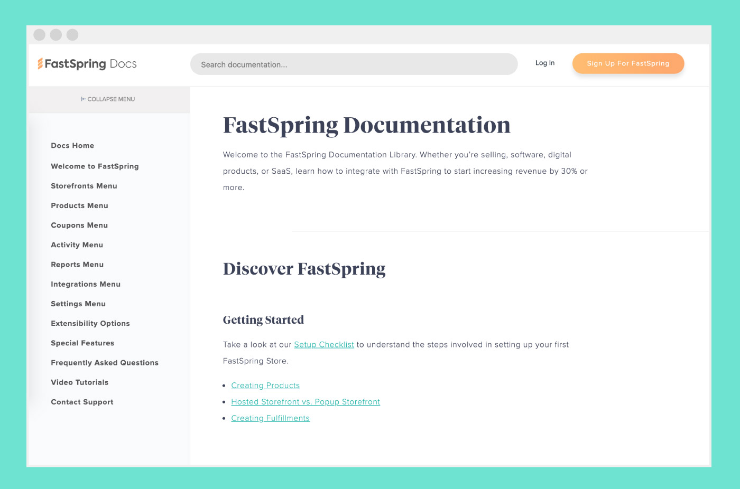Open the Setup Checklist link

tap(324, 344)
